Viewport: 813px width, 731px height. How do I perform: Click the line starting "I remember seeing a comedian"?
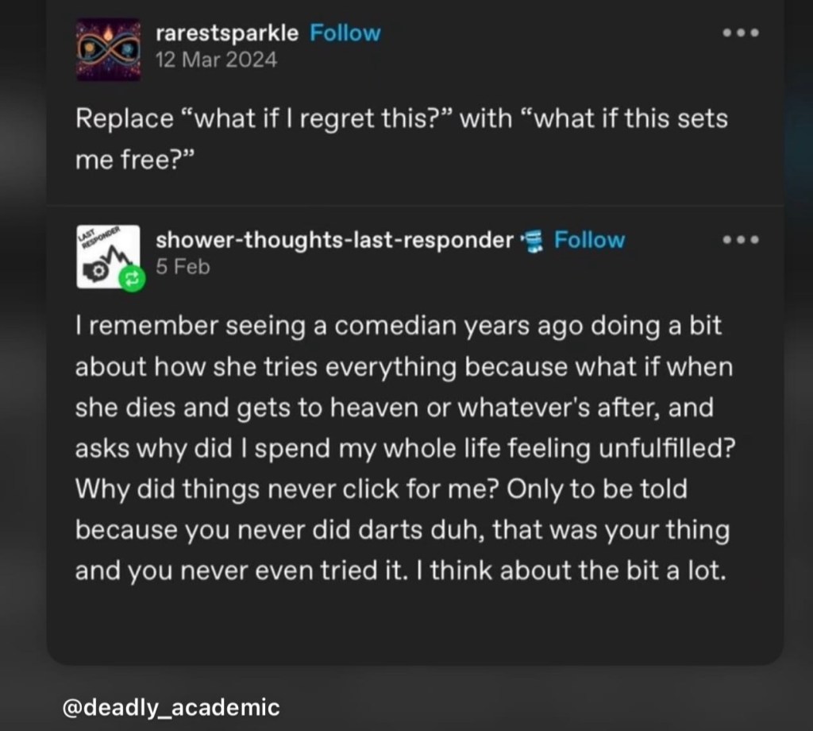[x=398, y=327]
